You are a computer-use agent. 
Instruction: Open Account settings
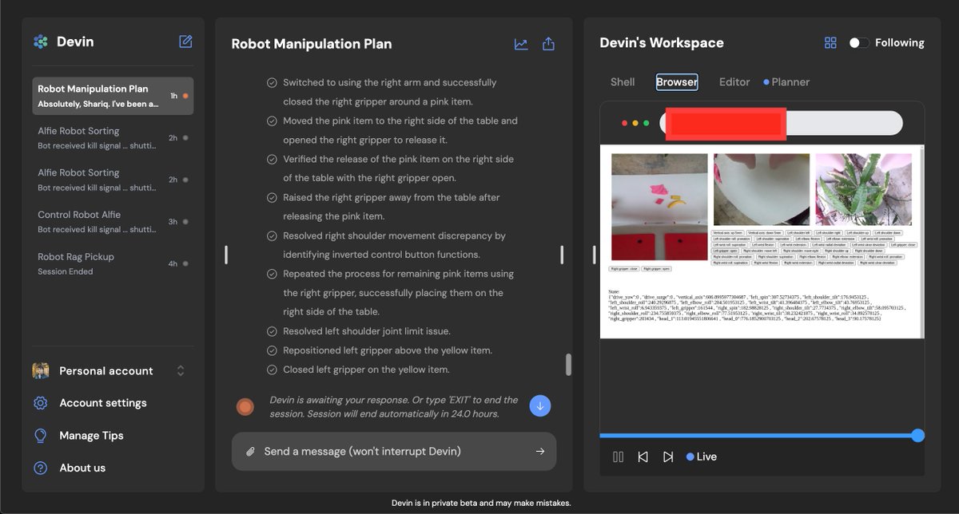103,403
